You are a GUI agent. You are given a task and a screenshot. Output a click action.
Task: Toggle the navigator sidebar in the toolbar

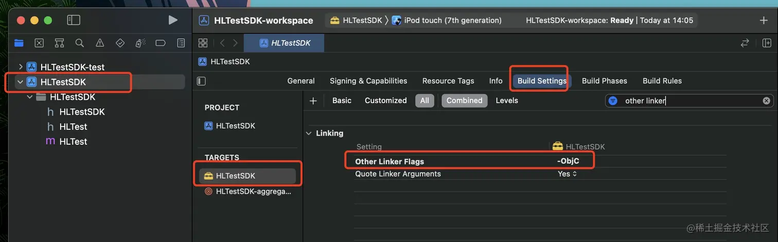74,20
